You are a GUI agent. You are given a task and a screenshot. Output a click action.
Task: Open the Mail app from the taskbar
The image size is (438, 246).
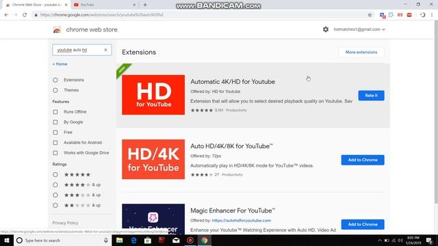coord(176,240)
